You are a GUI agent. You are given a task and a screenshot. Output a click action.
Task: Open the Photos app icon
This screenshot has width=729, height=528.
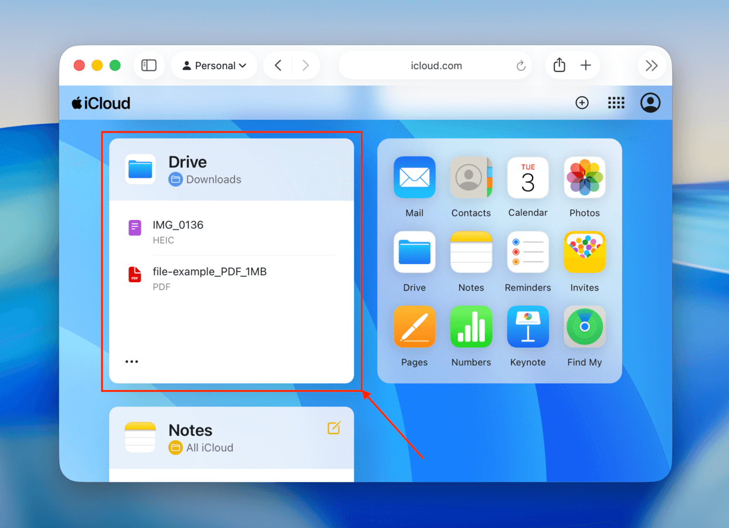(x=584, y=178)
